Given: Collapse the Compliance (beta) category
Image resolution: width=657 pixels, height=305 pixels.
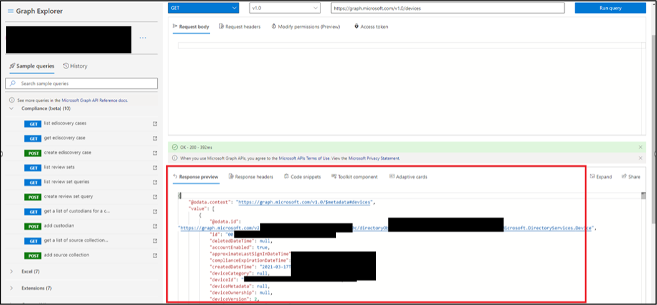Looking at the screenshot, I should click(x=11, y=108).
